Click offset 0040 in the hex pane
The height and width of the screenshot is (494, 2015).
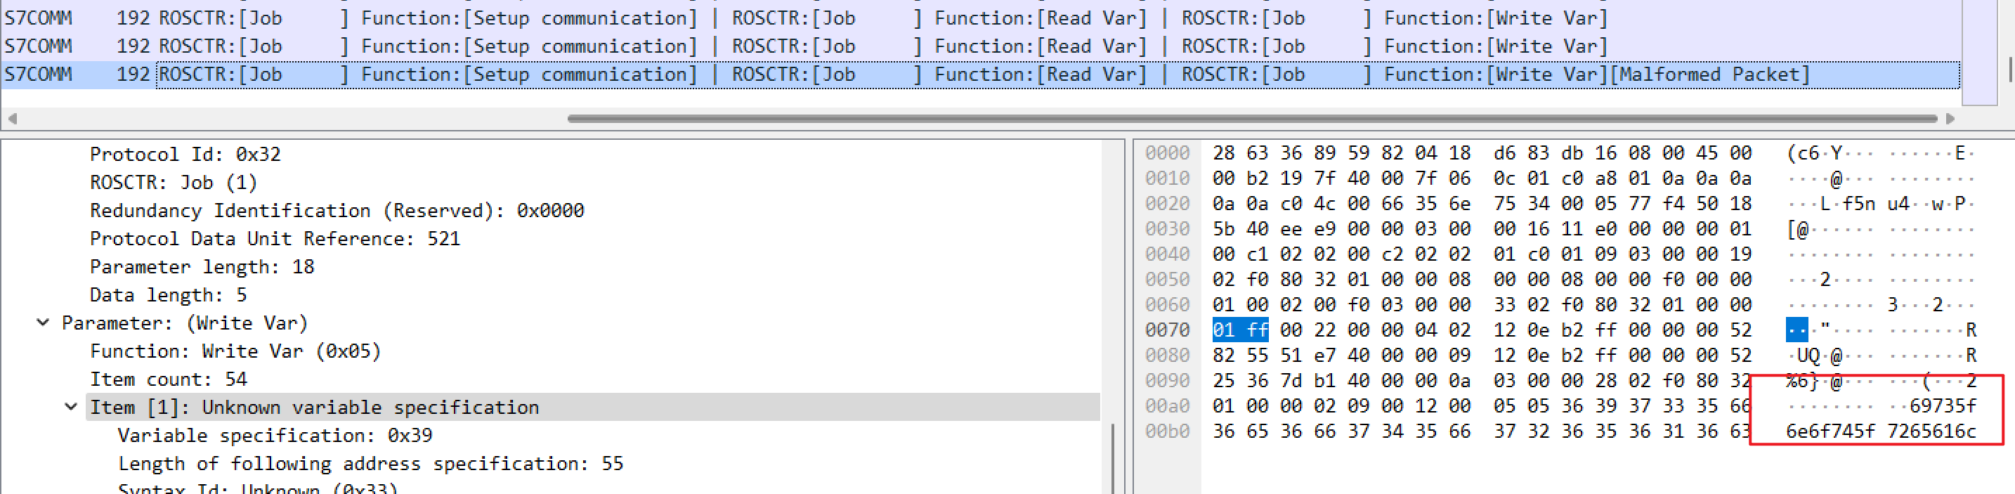point(1167,254)
